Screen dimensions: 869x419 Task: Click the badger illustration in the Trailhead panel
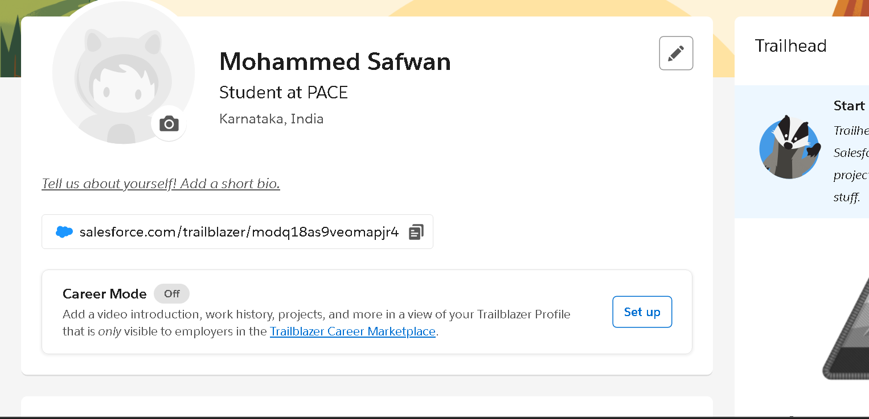click(790, 147)
